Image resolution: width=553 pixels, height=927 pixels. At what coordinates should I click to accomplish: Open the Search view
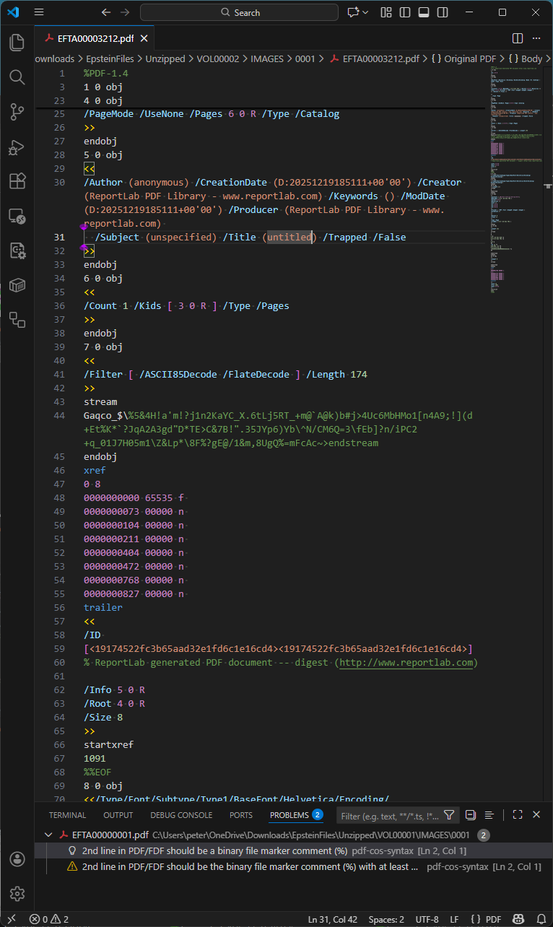[17, 77]
